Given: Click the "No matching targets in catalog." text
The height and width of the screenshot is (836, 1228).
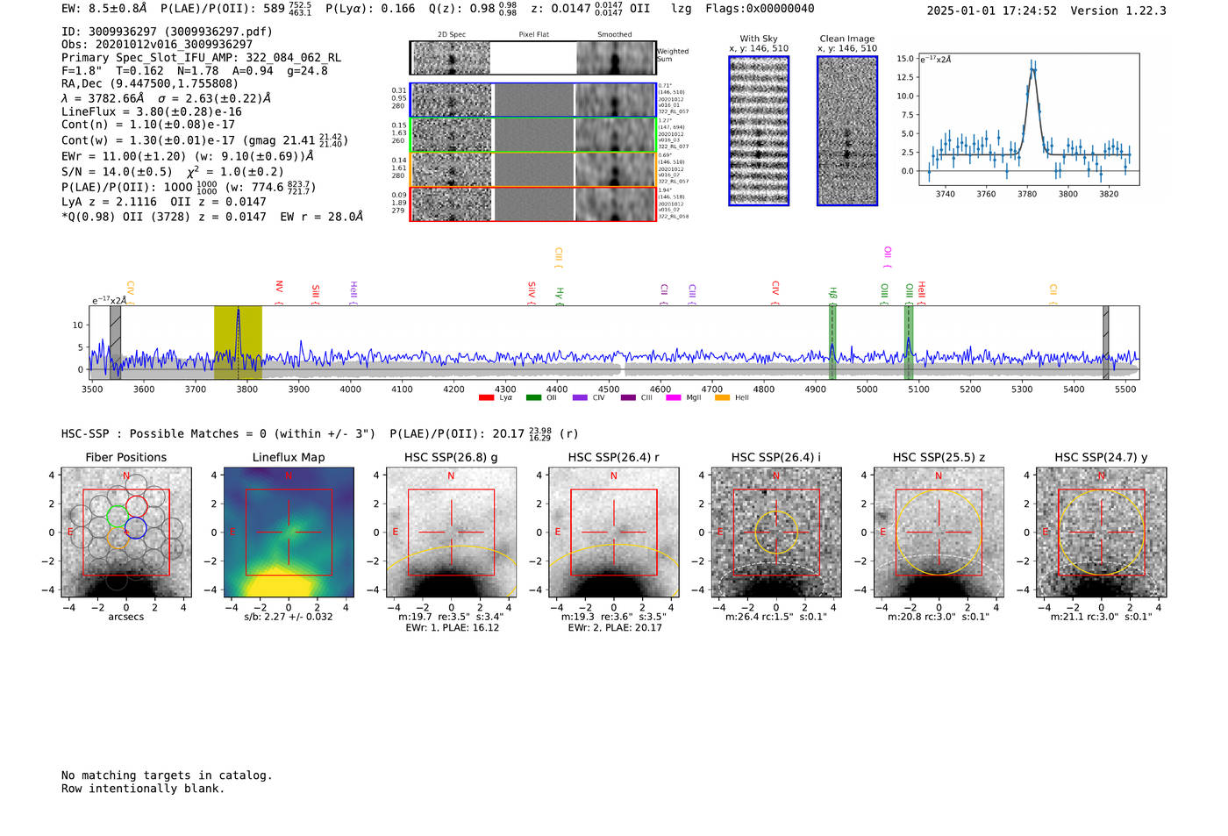Looking at the screenshot, I should [x=167, y=775].
